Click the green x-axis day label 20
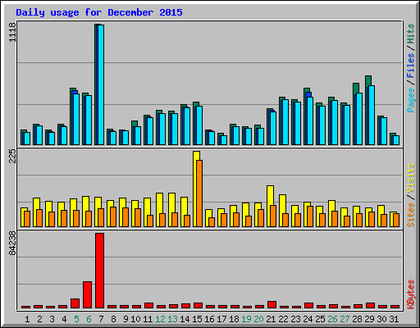This screenshot has width=420, height=328. (258, 319)
